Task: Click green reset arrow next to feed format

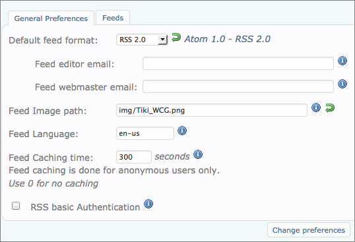Action: [x=176, y=38]
